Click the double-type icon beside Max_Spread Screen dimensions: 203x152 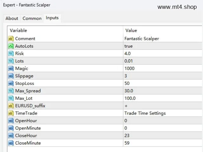[x=11, y=91]
